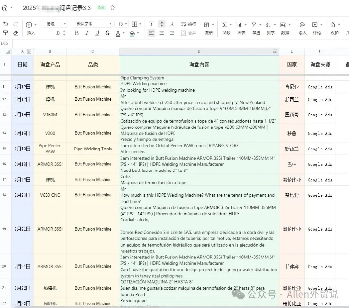The image size is (349, 308).
Task: Open the font color dropdown arrow
Action: click(124, 33)
